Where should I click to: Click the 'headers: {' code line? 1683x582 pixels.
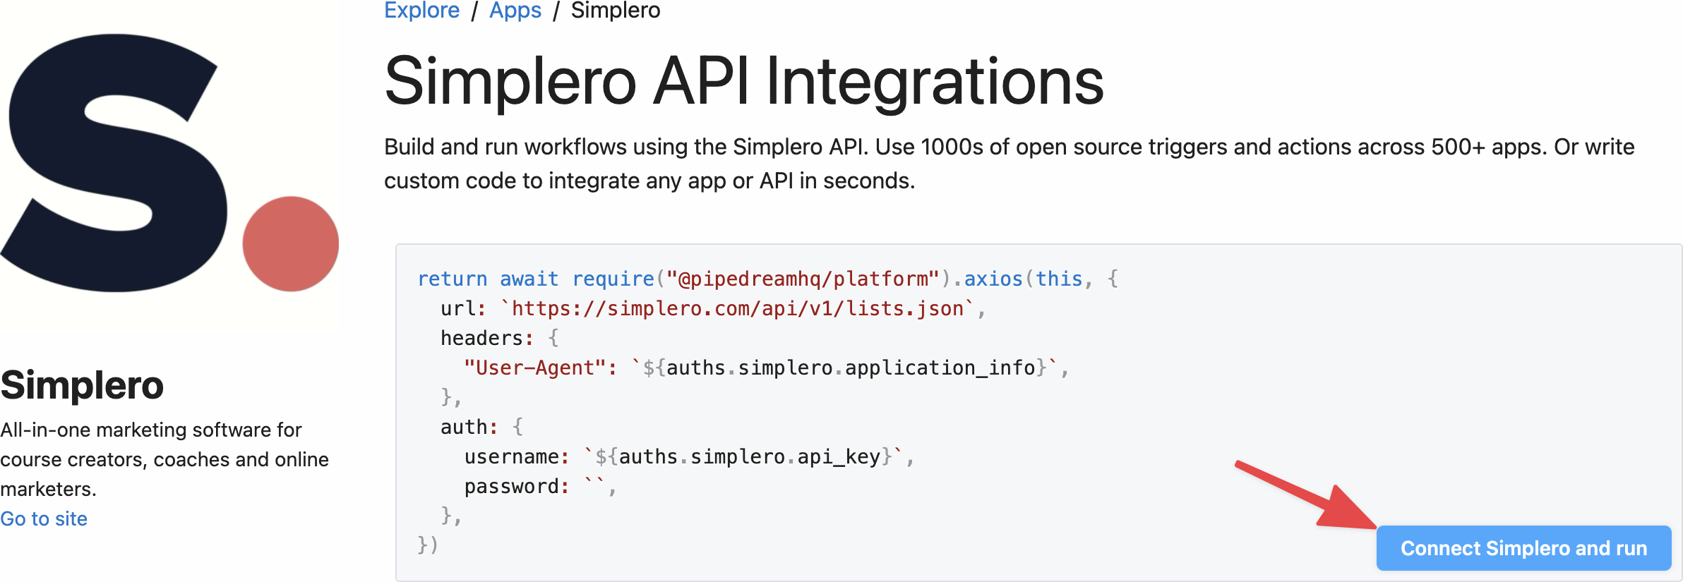500,338
